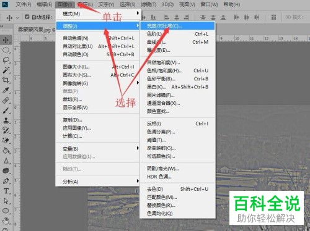Viewport: 310px width, 231px height.
Task: Open the 滤镜(T) menu
Action: pos(148,4)
